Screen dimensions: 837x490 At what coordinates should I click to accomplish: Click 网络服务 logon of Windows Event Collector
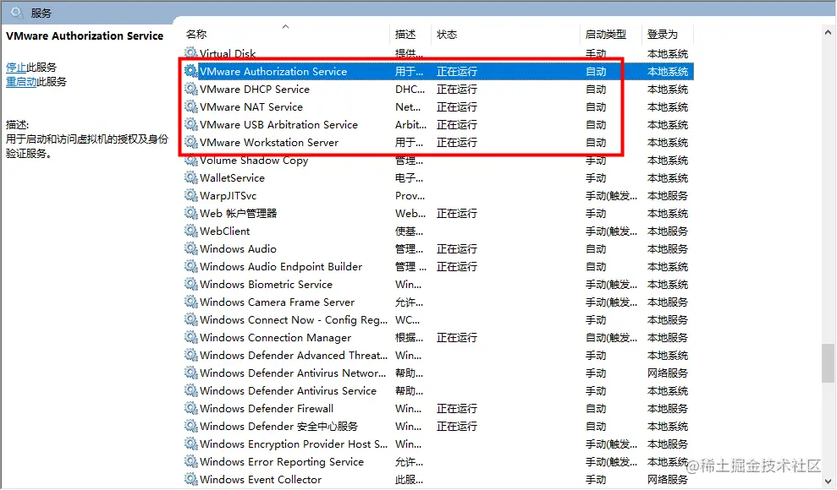pos(667,479)
